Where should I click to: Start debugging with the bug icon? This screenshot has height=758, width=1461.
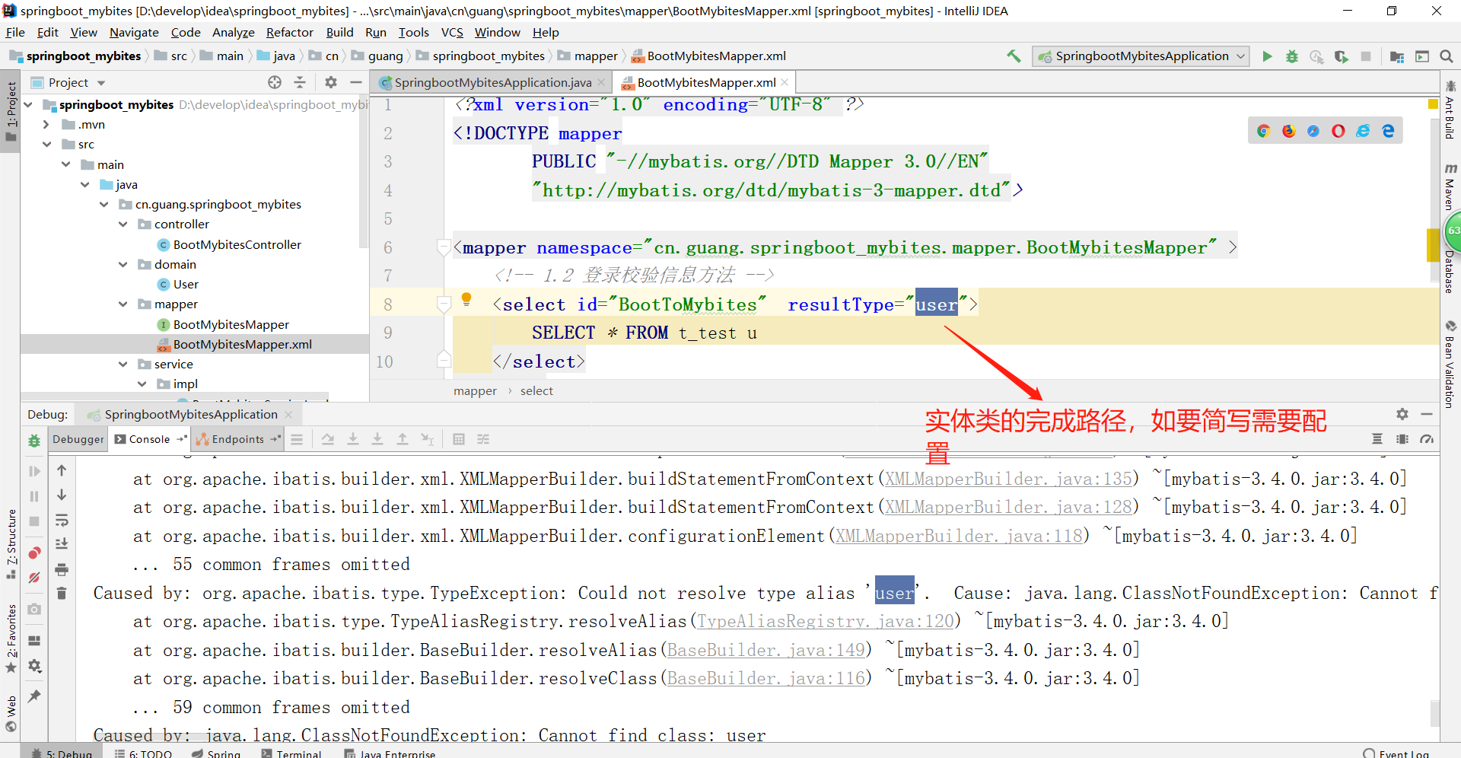pyautogui.click(x=1291, y=56)
